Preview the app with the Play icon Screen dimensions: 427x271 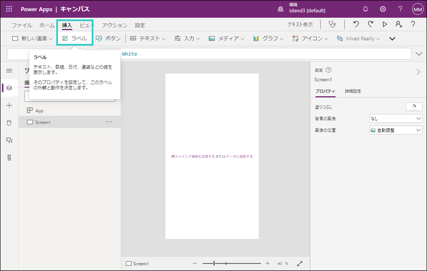385,24
